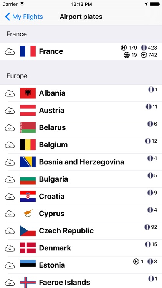Tap the cloud download icon beside Austria
The height and width of the screenshot is (288, 162).
(10, 111)
